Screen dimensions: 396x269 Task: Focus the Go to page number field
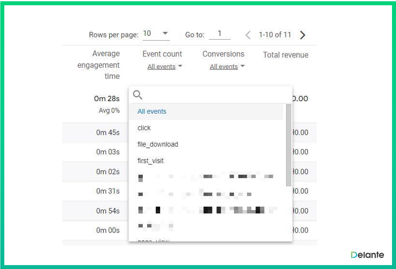pyautogui.click(x=219, y=34)
